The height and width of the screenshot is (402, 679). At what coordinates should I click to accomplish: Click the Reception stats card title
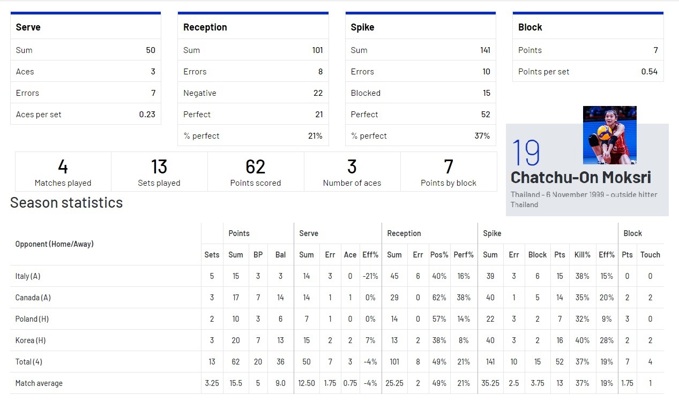(205, 27)
